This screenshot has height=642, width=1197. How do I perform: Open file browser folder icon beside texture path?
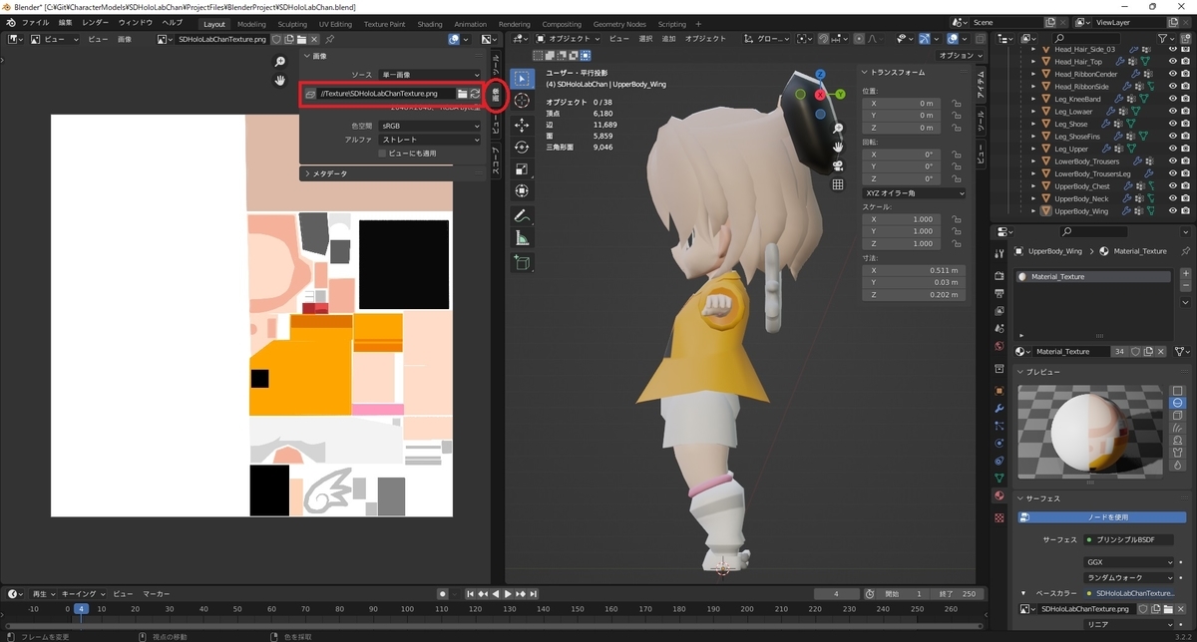[x=462, y=93]
